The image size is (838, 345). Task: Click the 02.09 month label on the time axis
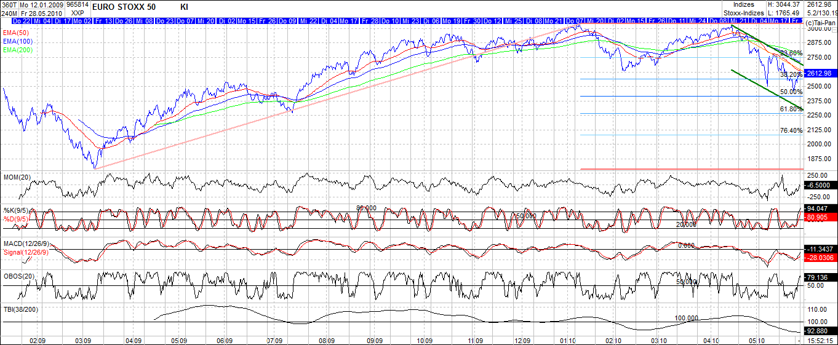(38, 339)
